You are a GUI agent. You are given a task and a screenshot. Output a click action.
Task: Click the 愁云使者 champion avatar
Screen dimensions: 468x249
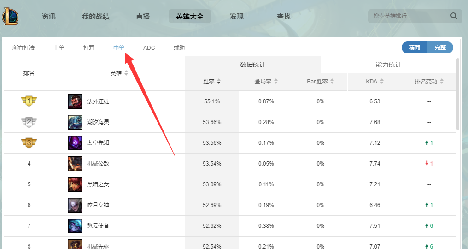click(x=75, y=226)
